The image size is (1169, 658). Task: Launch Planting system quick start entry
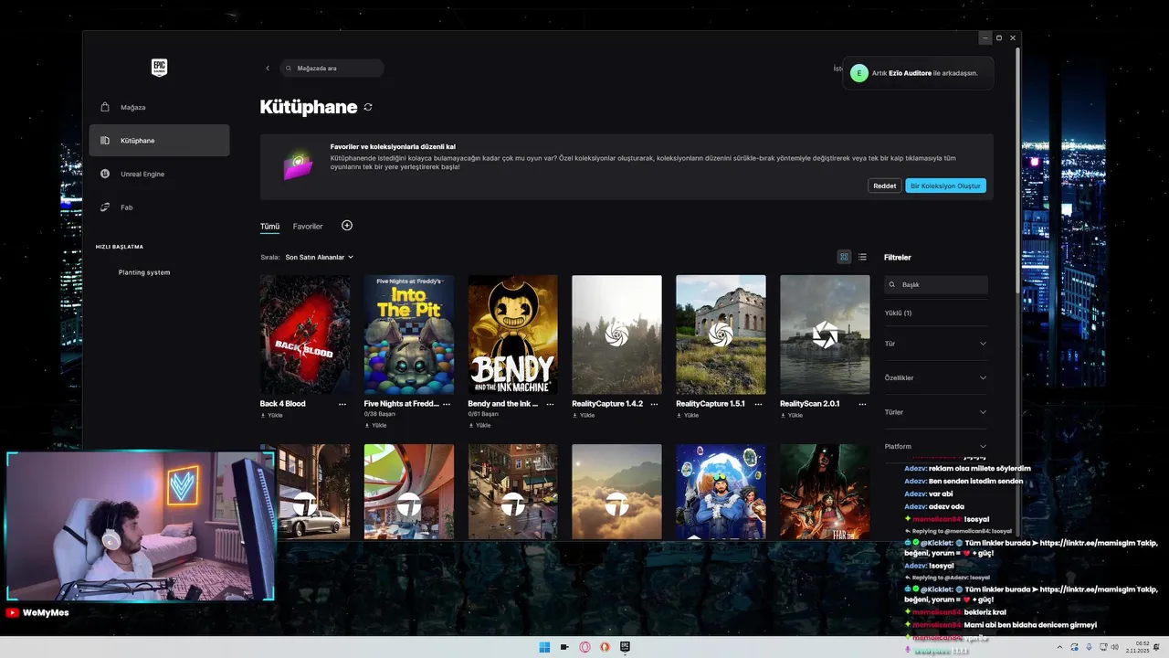144,272
